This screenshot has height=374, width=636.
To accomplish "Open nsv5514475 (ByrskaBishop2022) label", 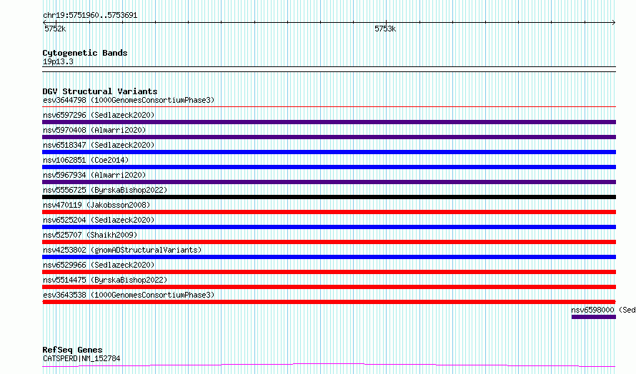I will click(x=105, y=280).
